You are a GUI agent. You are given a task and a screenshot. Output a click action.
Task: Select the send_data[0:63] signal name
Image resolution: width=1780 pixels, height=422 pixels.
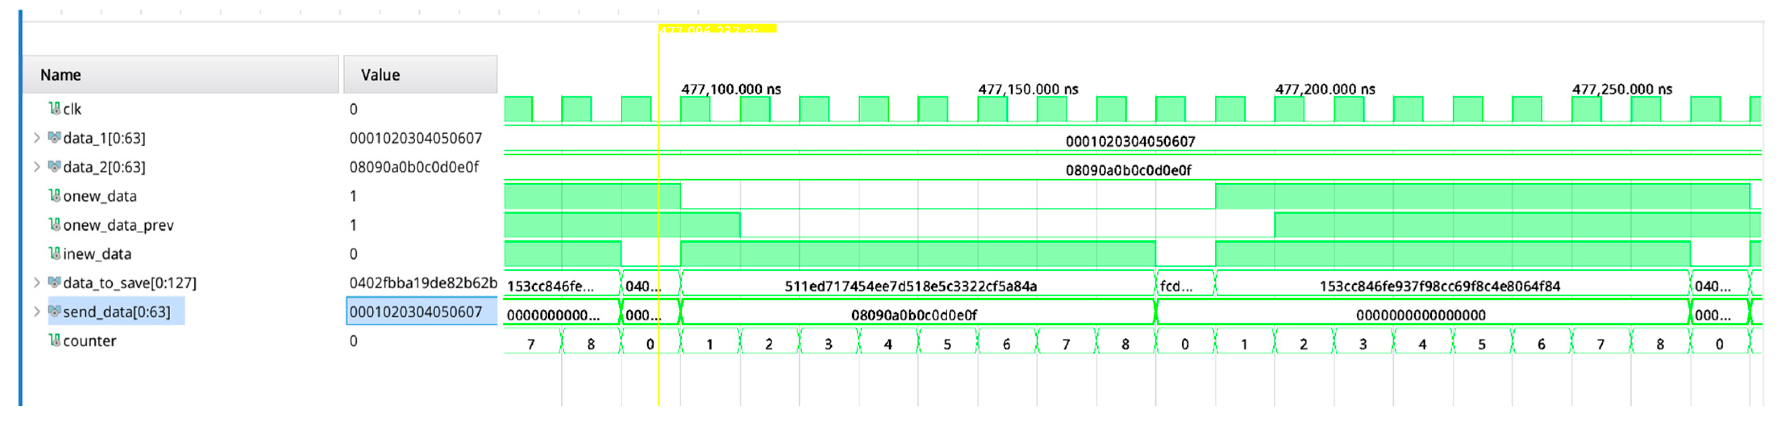coord(116,312)
